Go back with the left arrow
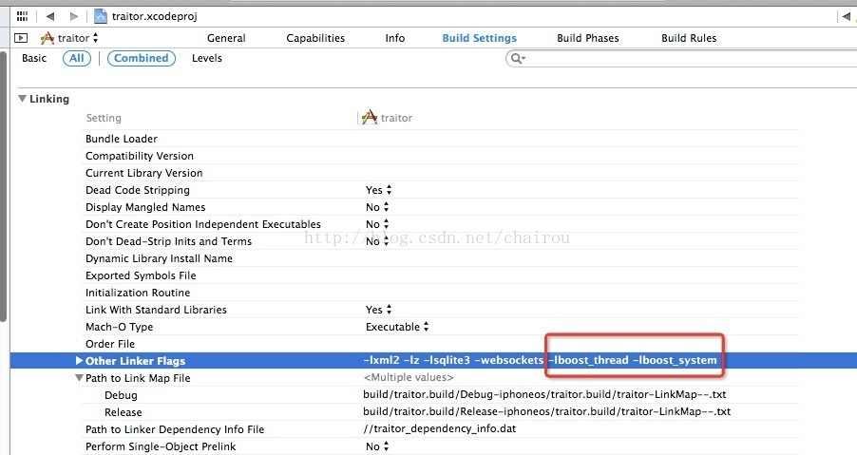857x455 pixels. pos(50,16)
